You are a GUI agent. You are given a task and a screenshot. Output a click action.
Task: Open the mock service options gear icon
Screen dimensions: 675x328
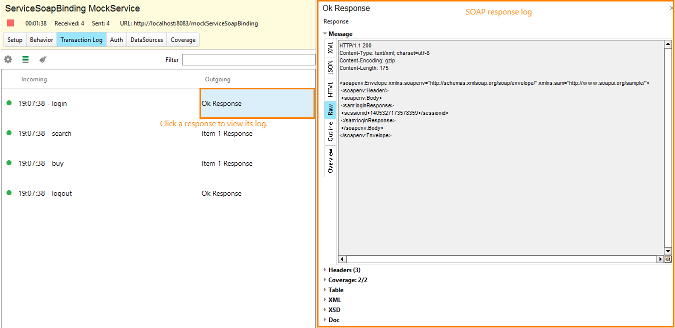point(7,59)
